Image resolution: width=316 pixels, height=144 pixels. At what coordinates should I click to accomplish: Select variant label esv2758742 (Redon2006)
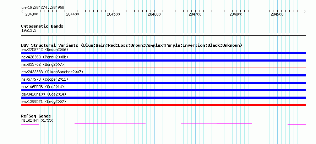[45, 50]
